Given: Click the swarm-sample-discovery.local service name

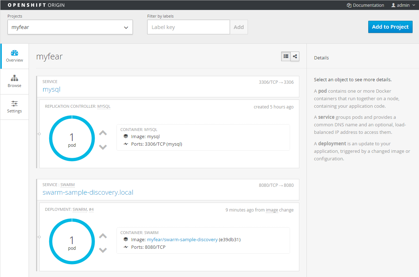Looking at the screenshot, I should (x=88, y=192).
